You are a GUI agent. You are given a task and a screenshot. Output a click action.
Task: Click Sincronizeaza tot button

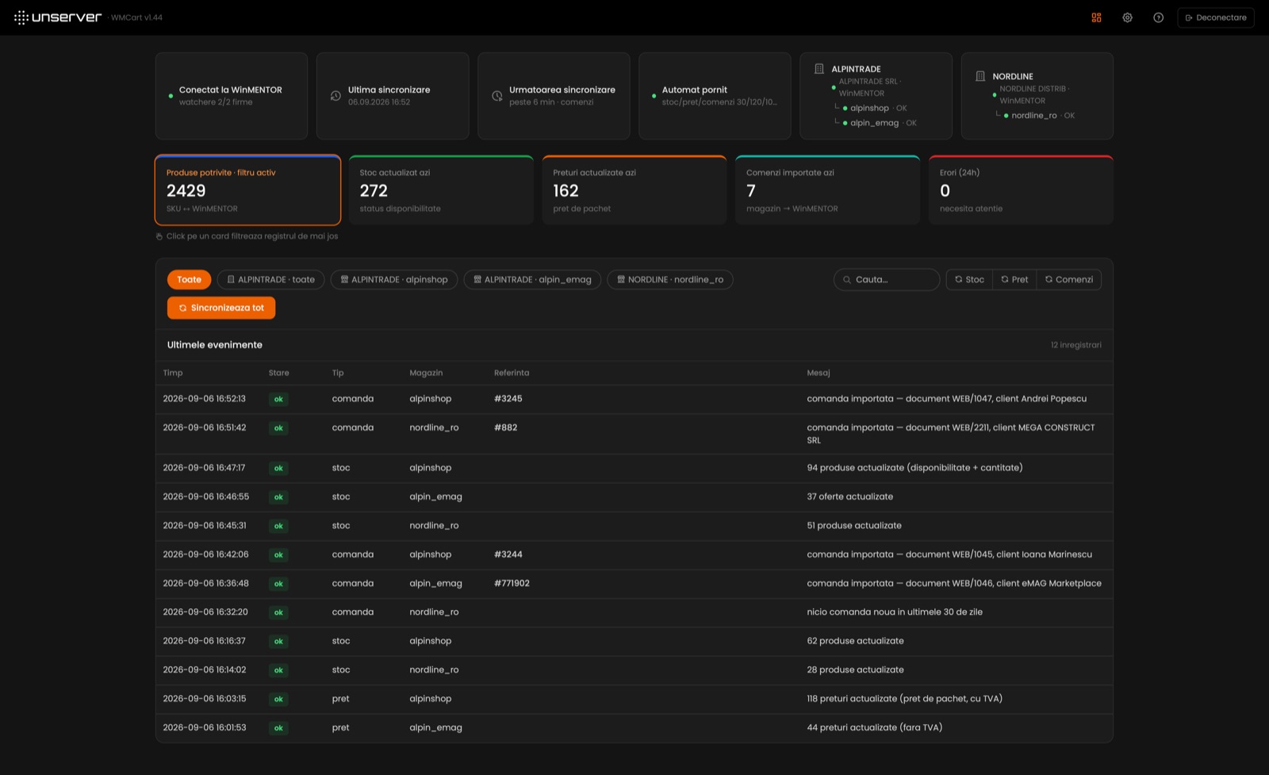pyautogui.click(x=221, y=308)
